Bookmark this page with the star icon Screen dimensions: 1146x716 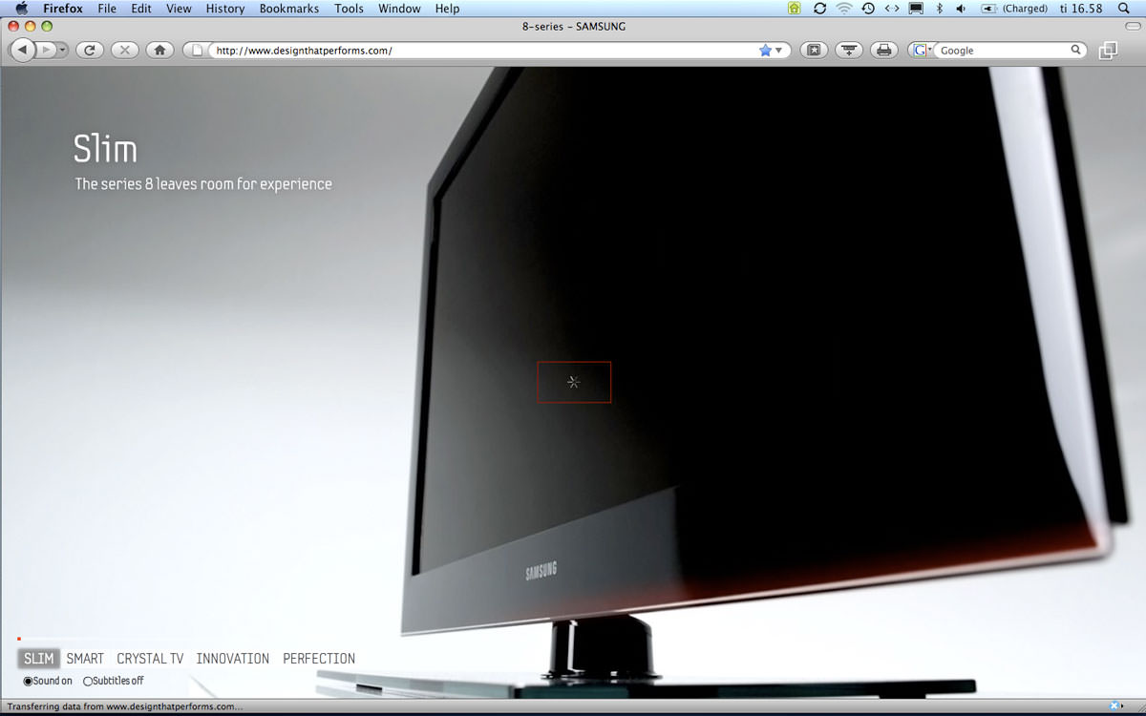(765, 51)
